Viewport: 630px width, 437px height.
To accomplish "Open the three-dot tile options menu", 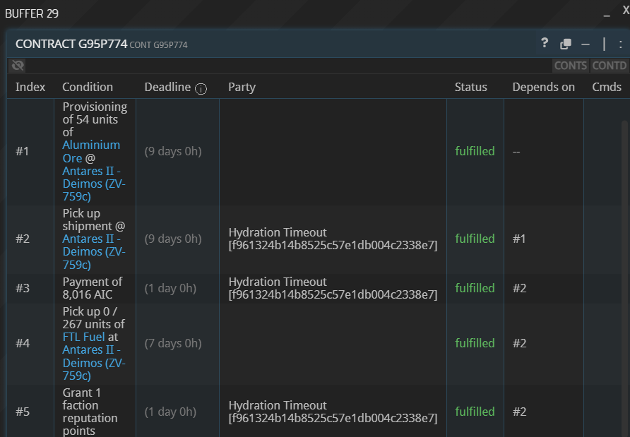I will (x=620, y=44).
